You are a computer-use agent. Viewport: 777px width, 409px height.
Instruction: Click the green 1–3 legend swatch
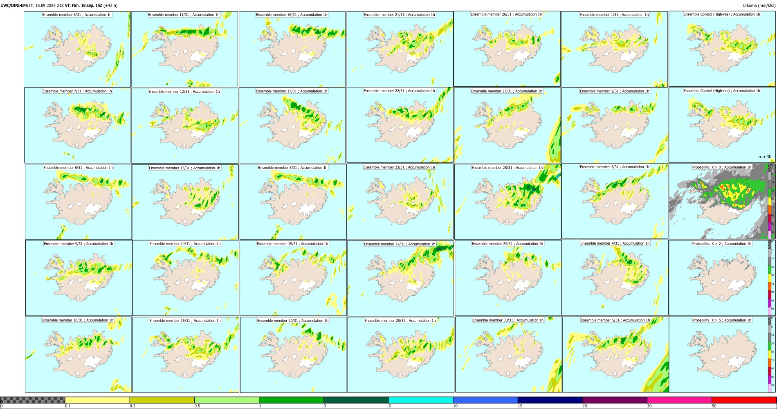coord(291,400)
